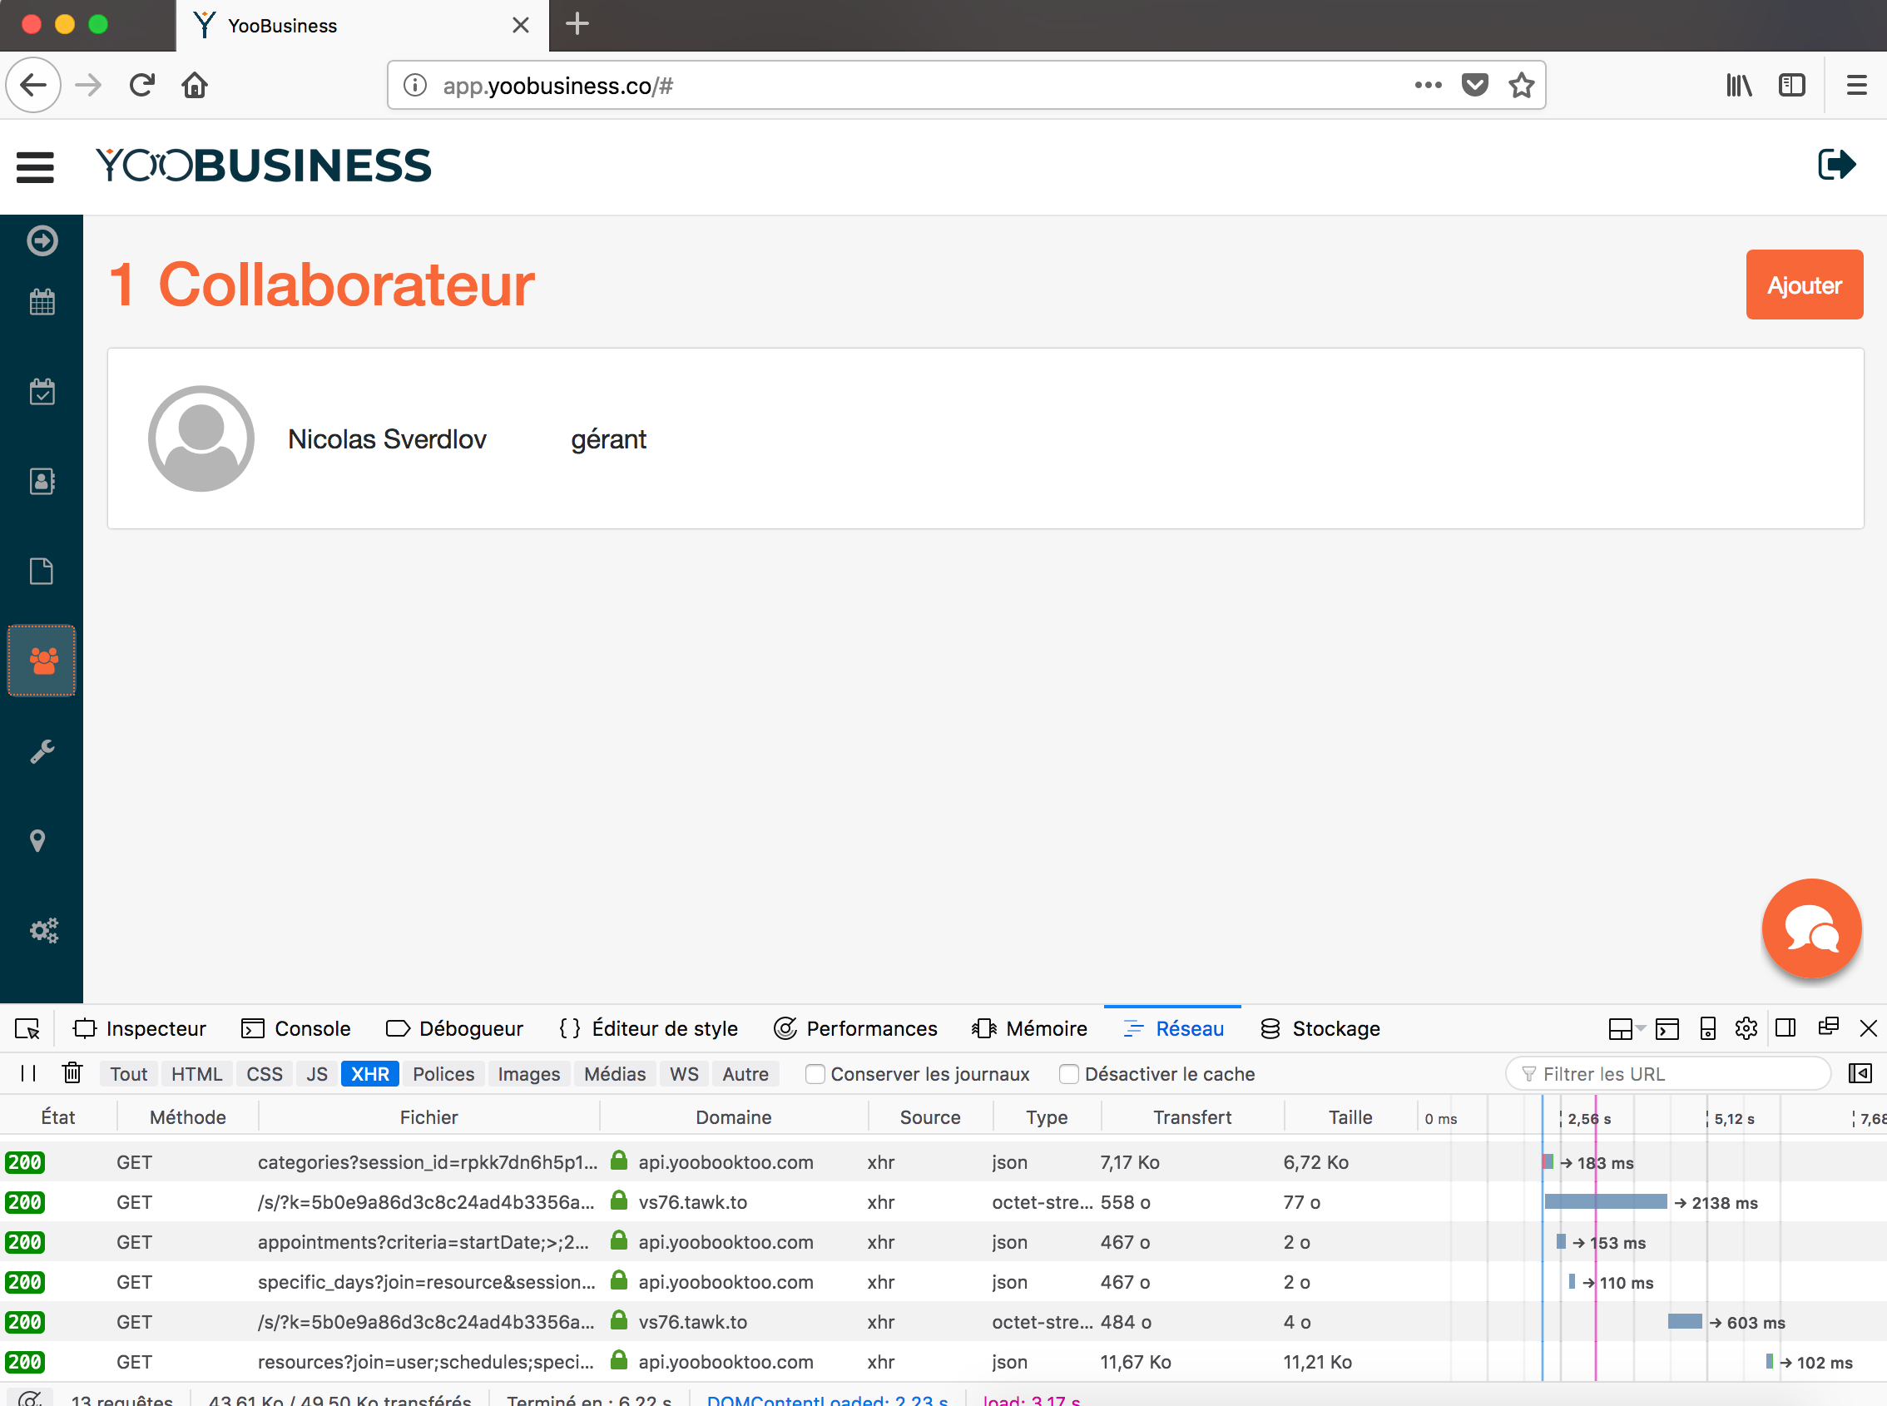Click the Nicolas Sverdlov avatar thumbnail
Image resolution: width=1887 pixels, height=1406 pixels.
(x=201, y=438)
